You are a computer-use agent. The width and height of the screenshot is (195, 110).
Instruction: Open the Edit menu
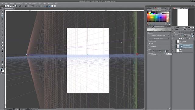click(6, 4)
